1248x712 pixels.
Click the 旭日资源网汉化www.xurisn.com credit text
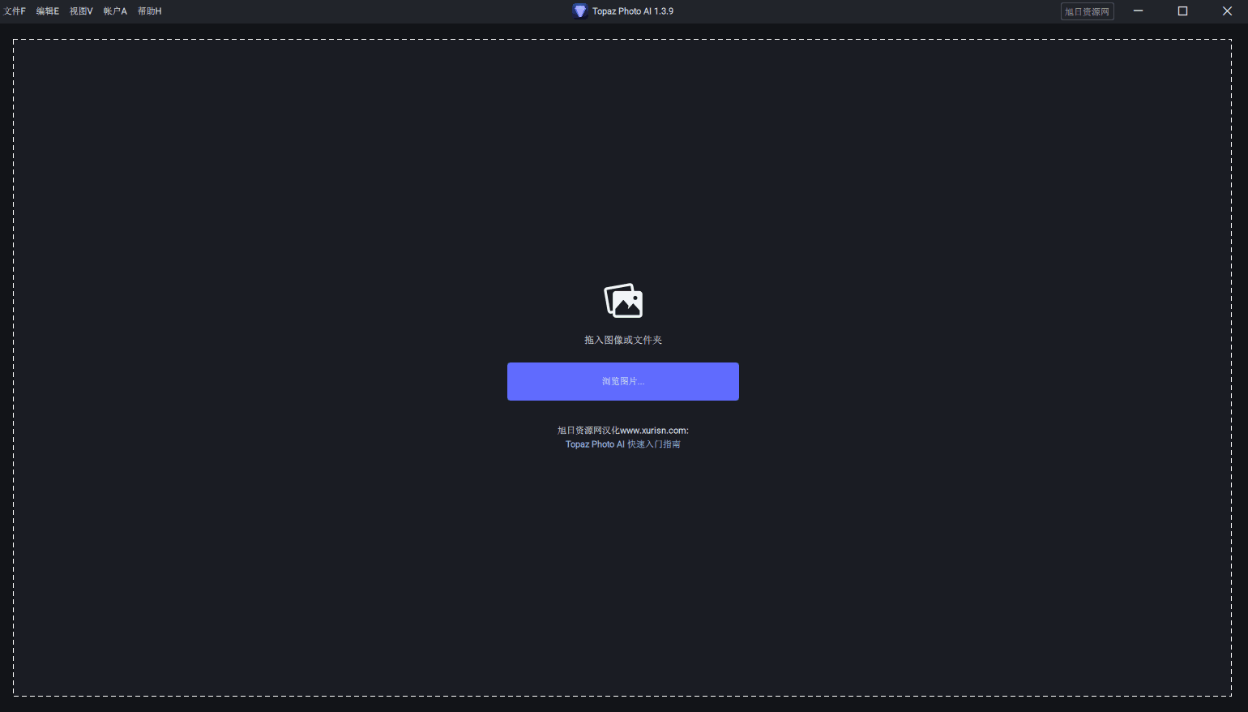[x=622, y=431]
